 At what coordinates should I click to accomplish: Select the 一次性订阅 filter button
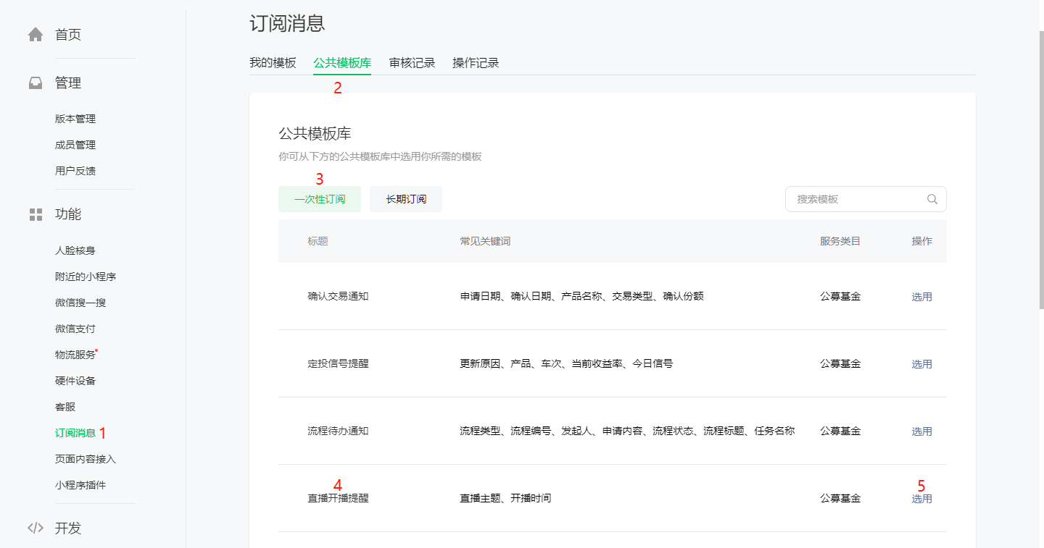[x=320, y=199]
